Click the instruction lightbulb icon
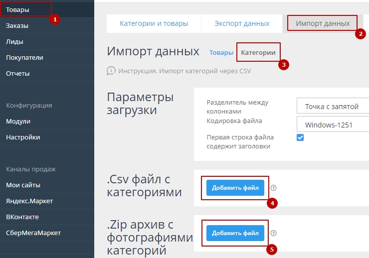Image resolution: width=369 pixels, height=258 pixels. pyautogui.click(x=111, y=71)
